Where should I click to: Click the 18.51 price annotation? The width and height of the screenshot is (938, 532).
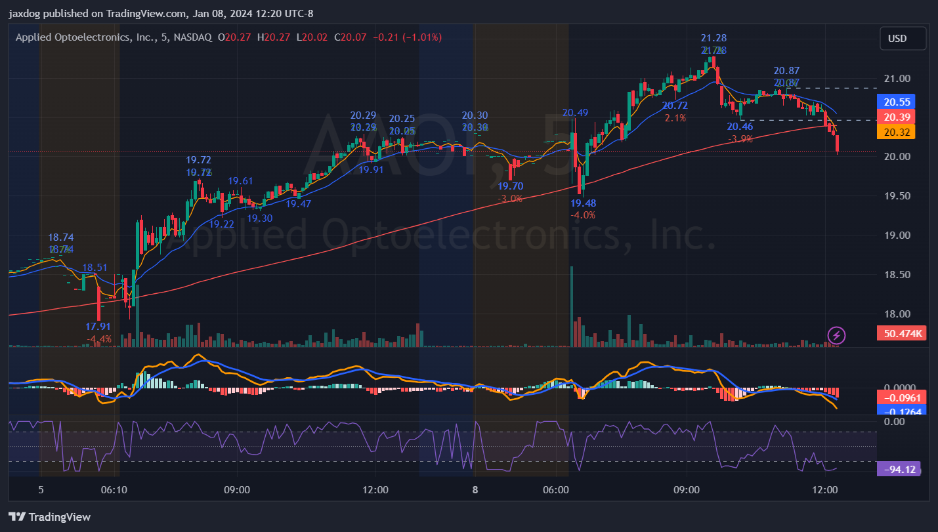[95, 268]
